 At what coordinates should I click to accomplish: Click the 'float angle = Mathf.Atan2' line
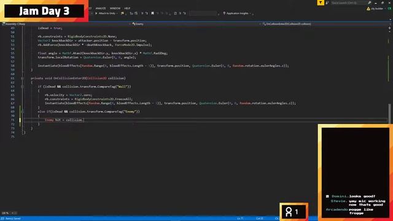tap(103, 53)
